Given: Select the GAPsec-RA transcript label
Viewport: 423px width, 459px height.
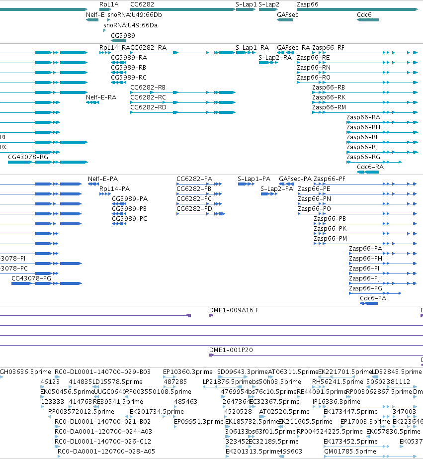Looking at the screenshot, I should click(293, 48).
